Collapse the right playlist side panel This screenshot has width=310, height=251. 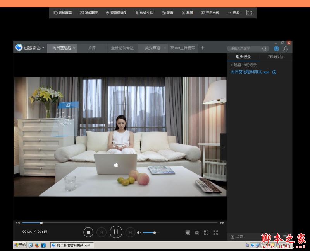tap(223, 147)
